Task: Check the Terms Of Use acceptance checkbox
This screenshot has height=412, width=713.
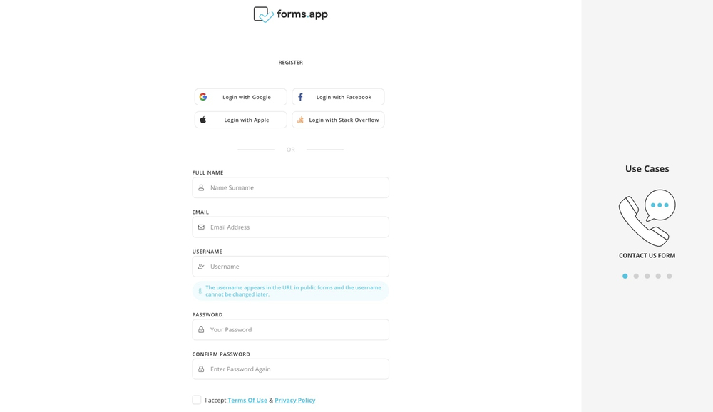Action: [197, 400]
